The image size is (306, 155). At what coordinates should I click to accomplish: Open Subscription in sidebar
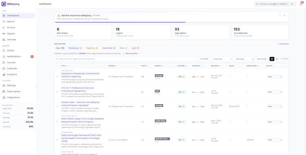(18, 91)
